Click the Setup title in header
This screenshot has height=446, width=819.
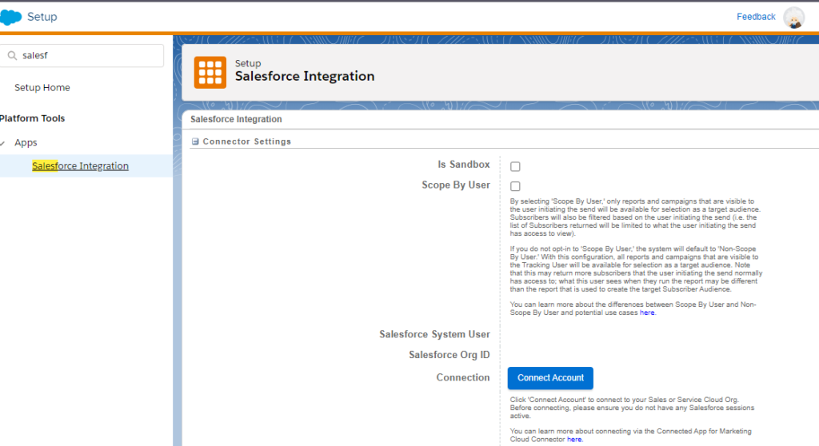click(x=42, y=17)
